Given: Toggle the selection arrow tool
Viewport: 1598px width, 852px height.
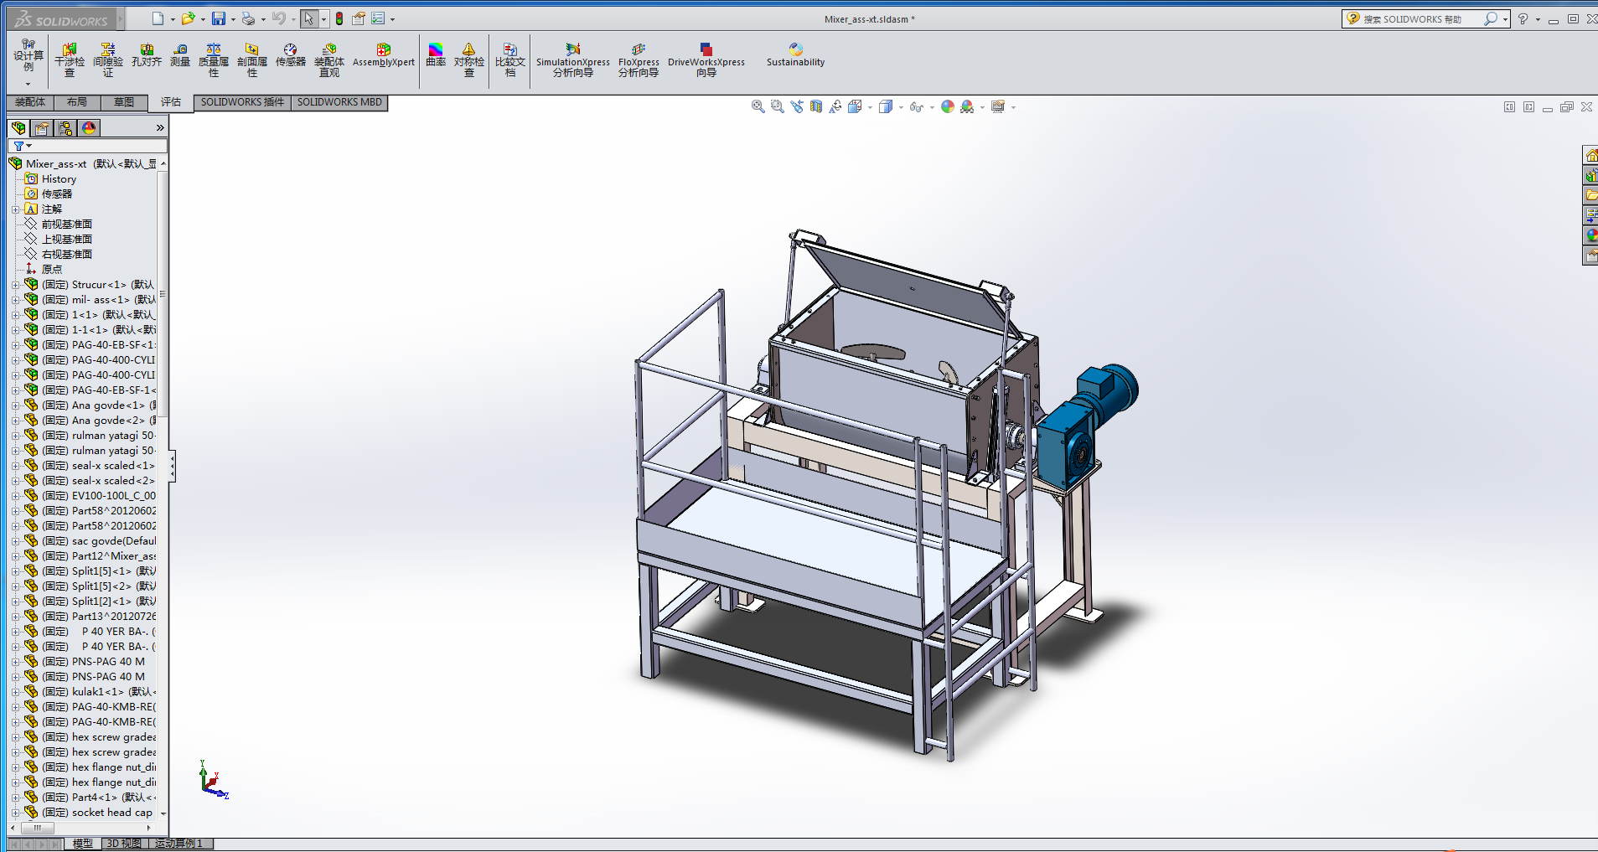Looking at the screenshot, I should (308, 18).
